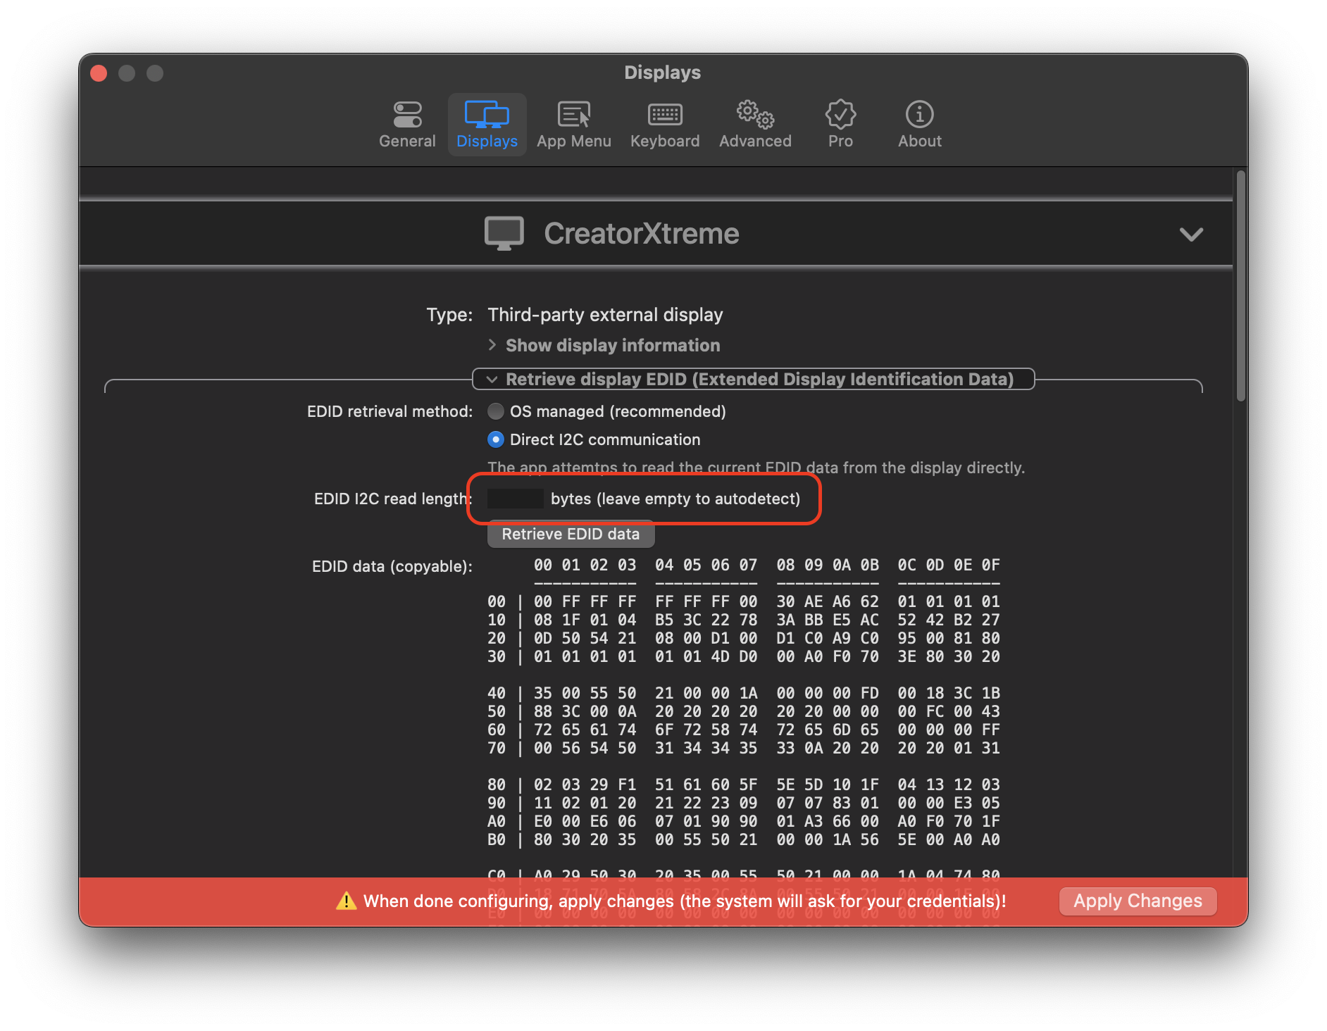
Task: Select the CreatorXtreme display title
Action: (x=642, y=233)
